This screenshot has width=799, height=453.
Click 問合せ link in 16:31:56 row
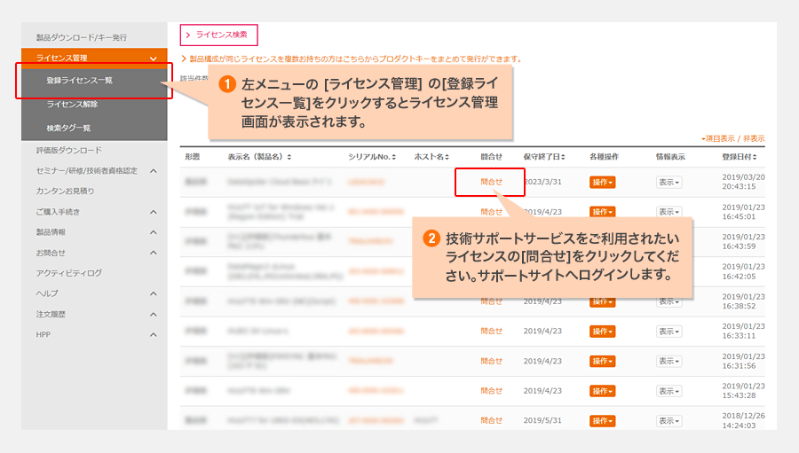pyautogui.click(x=491, y=361)
